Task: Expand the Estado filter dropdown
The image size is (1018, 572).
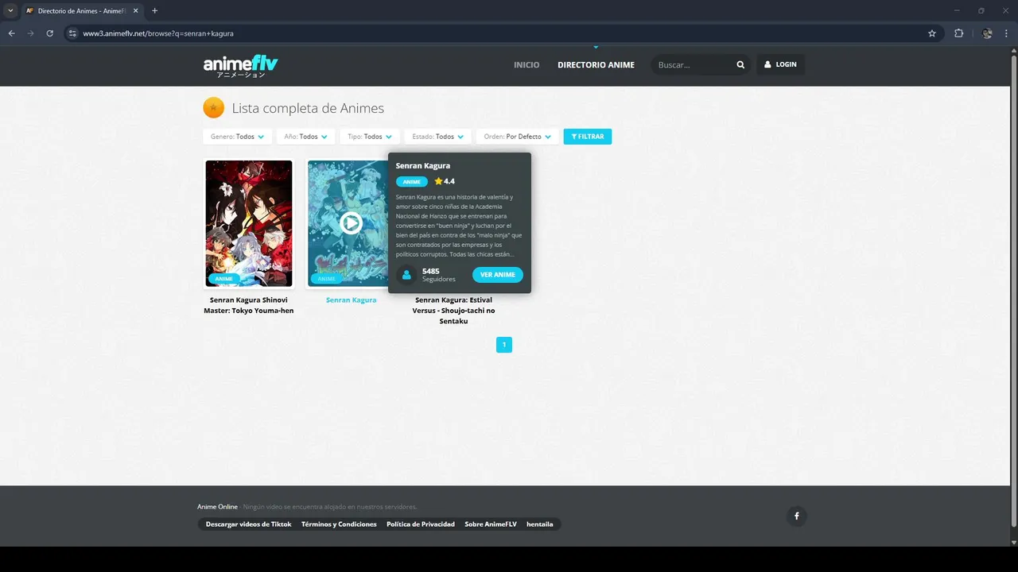Action: point(437,137)
